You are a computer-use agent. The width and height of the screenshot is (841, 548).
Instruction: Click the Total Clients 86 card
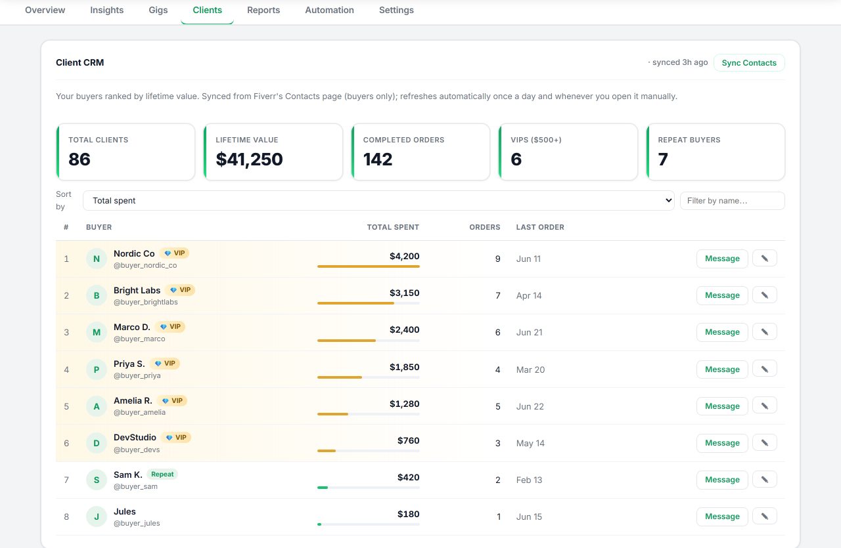point(125,152)
